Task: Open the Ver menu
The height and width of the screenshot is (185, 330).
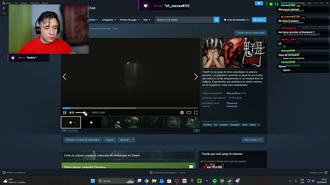Action: 16,3
